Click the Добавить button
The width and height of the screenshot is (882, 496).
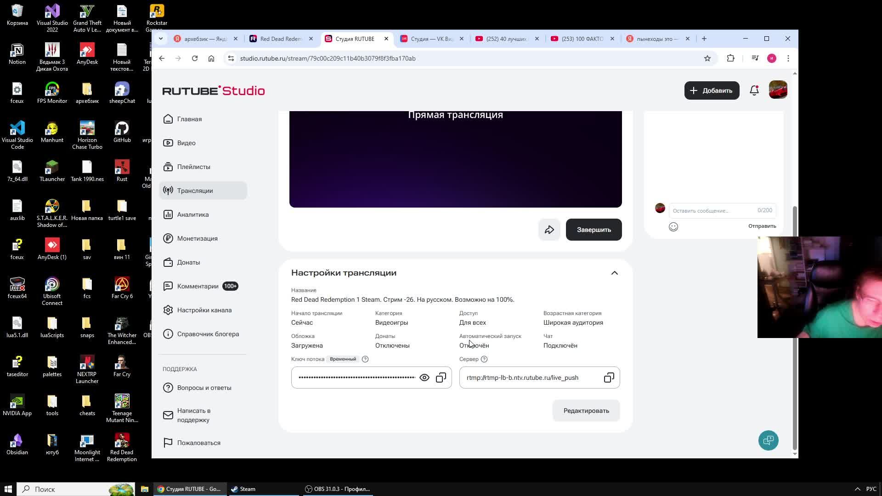click(712, 90)
